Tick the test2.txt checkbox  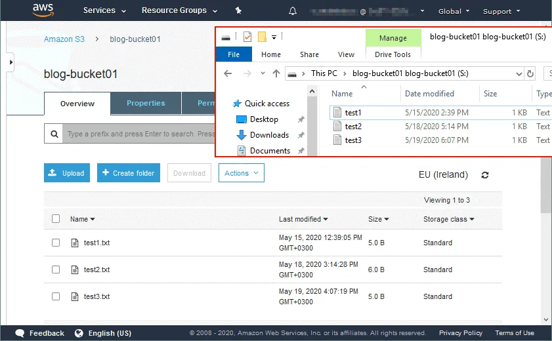click(x=56, y=270)
